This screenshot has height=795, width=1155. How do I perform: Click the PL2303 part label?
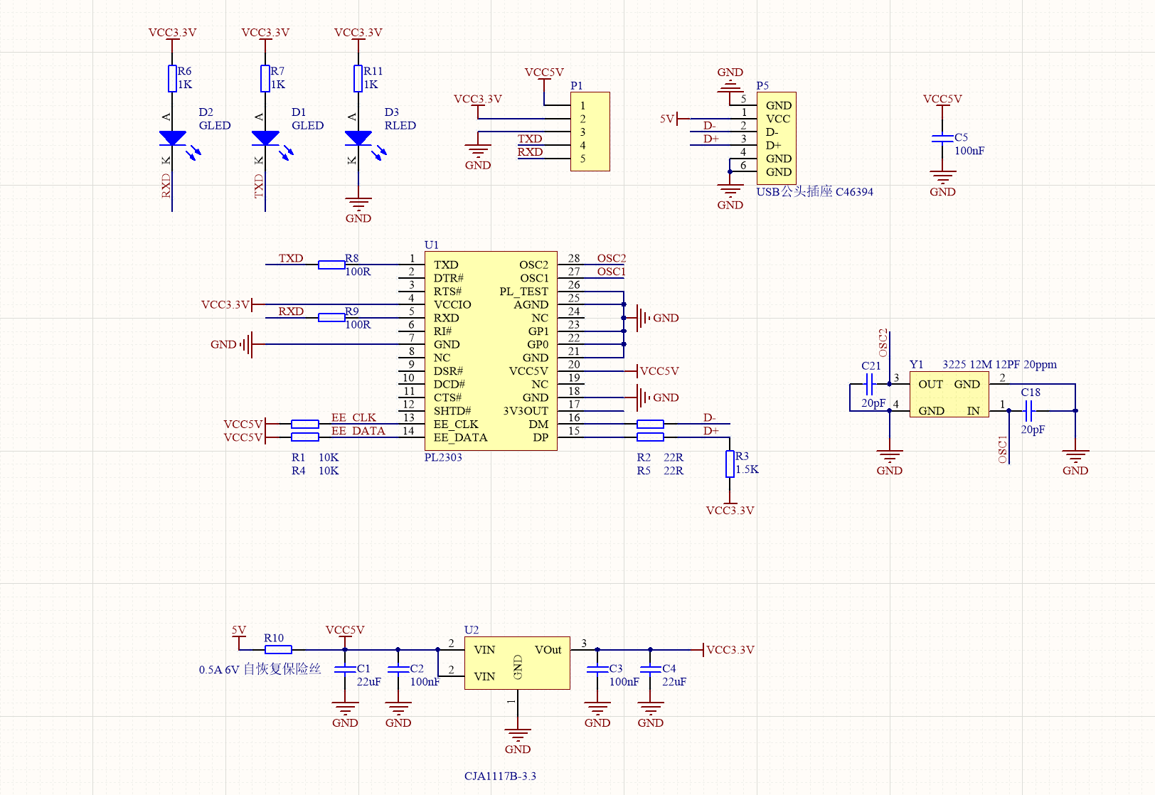(x=443, y=457)
